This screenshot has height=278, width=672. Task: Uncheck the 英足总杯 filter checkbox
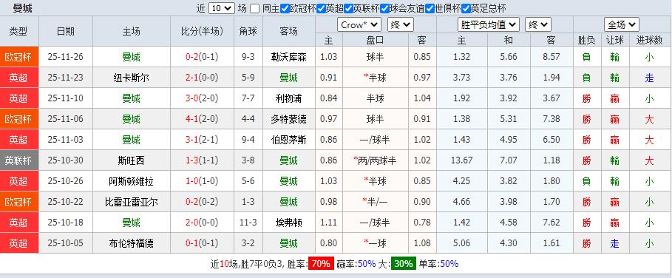pyautogui.click(x=466, y=8)
